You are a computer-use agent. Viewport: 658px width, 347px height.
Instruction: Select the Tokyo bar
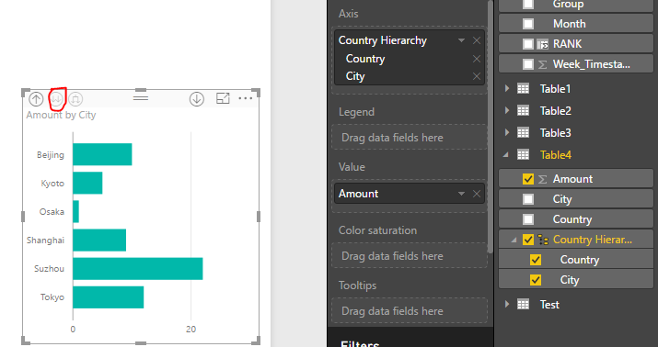click(x=109, y=297)
